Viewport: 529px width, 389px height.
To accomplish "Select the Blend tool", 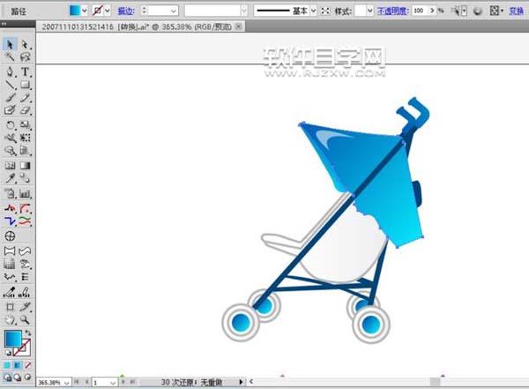I will pyautogui.click(x=25, y=178).
